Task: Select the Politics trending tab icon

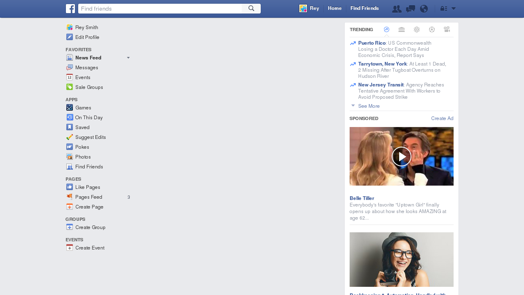Action: click(x=402, y=29)
